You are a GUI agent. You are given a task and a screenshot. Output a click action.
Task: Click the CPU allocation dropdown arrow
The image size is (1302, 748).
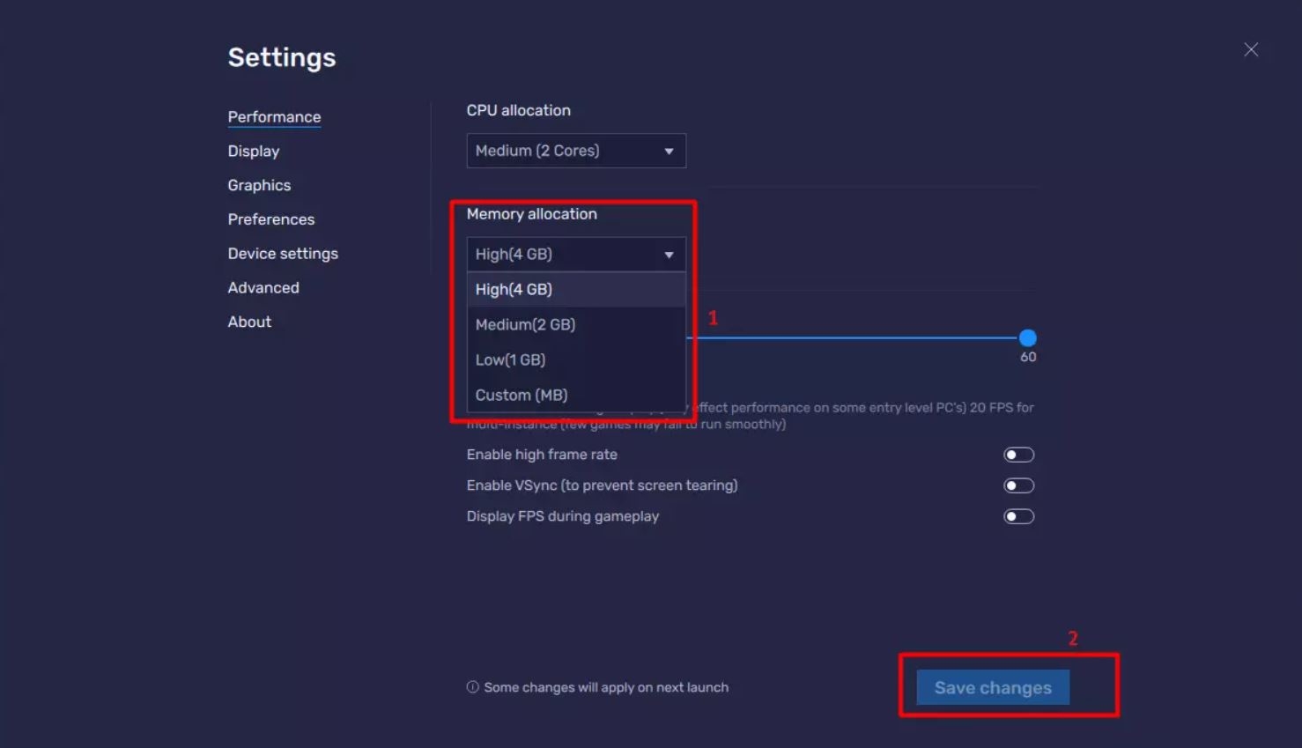(669, 152)
